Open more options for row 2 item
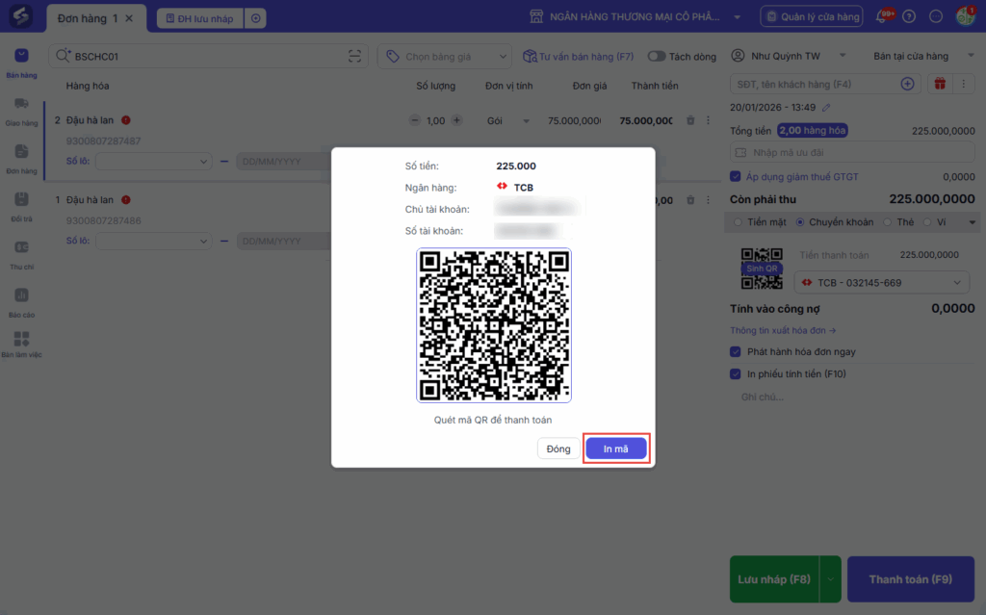This screenshot has width=986, height=615. click(708, 120)
